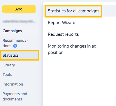Open Payments and documents section

(x=15, y=96)
